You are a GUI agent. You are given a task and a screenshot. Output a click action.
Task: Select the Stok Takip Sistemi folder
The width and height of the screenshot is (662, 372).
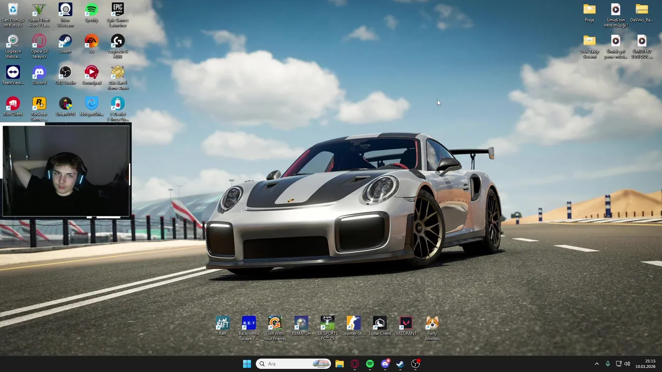[x=590, y=47]
